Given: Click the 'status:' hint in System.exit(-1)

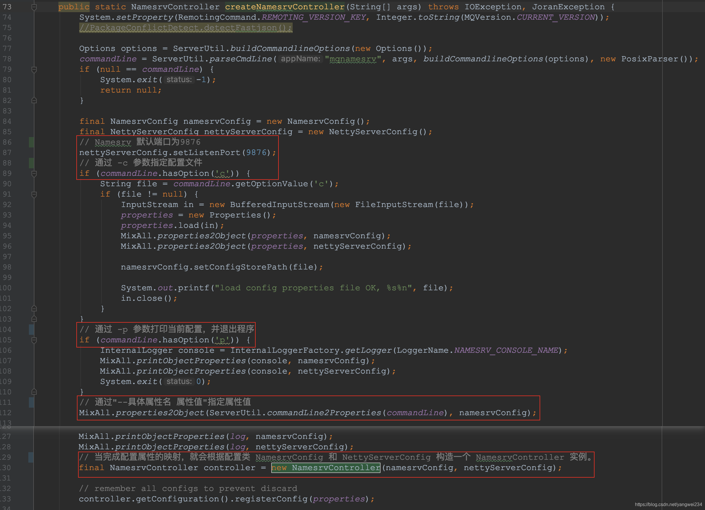Looking at the screenshot, I should pos(179,80).
